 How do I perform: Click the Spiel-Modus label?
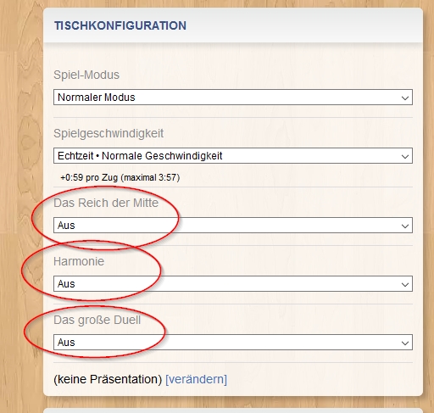pos(86,75)
